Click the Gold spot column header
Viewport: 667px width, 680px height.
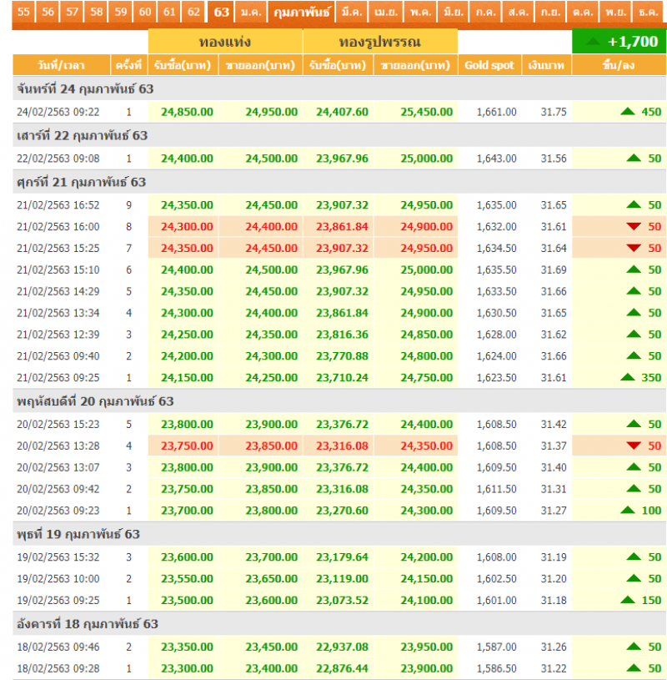point(489,65)
